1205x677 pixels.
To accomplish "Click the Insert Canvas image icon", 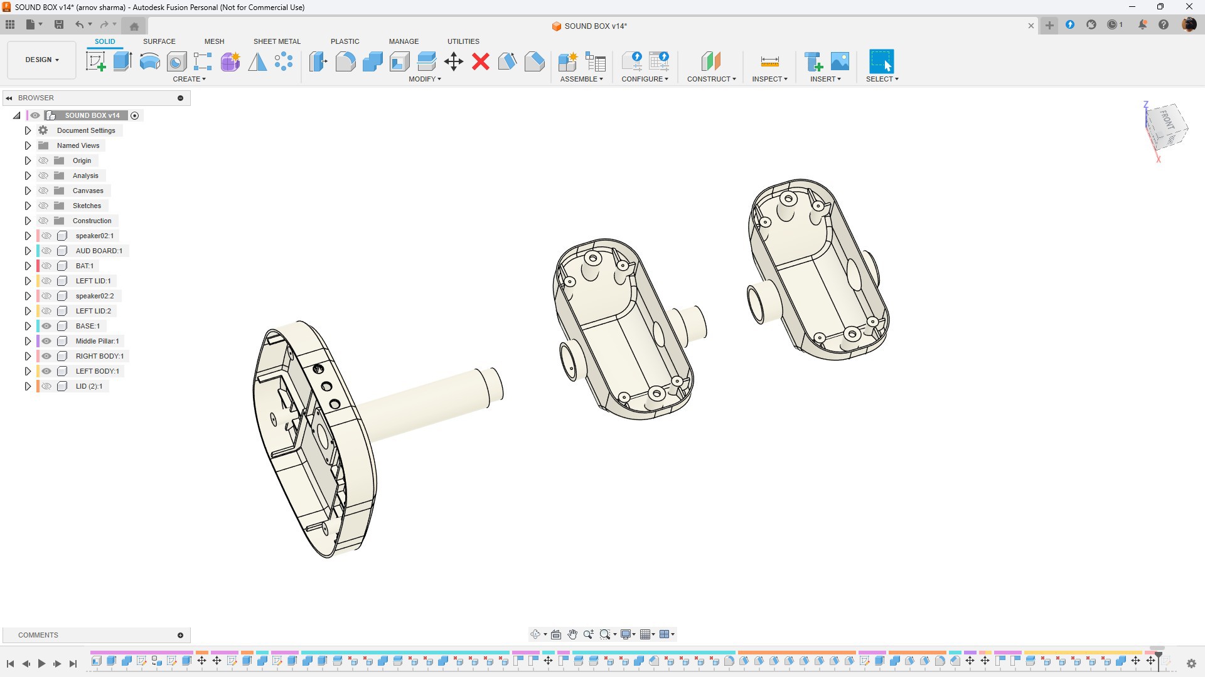I will coord(840,61).
